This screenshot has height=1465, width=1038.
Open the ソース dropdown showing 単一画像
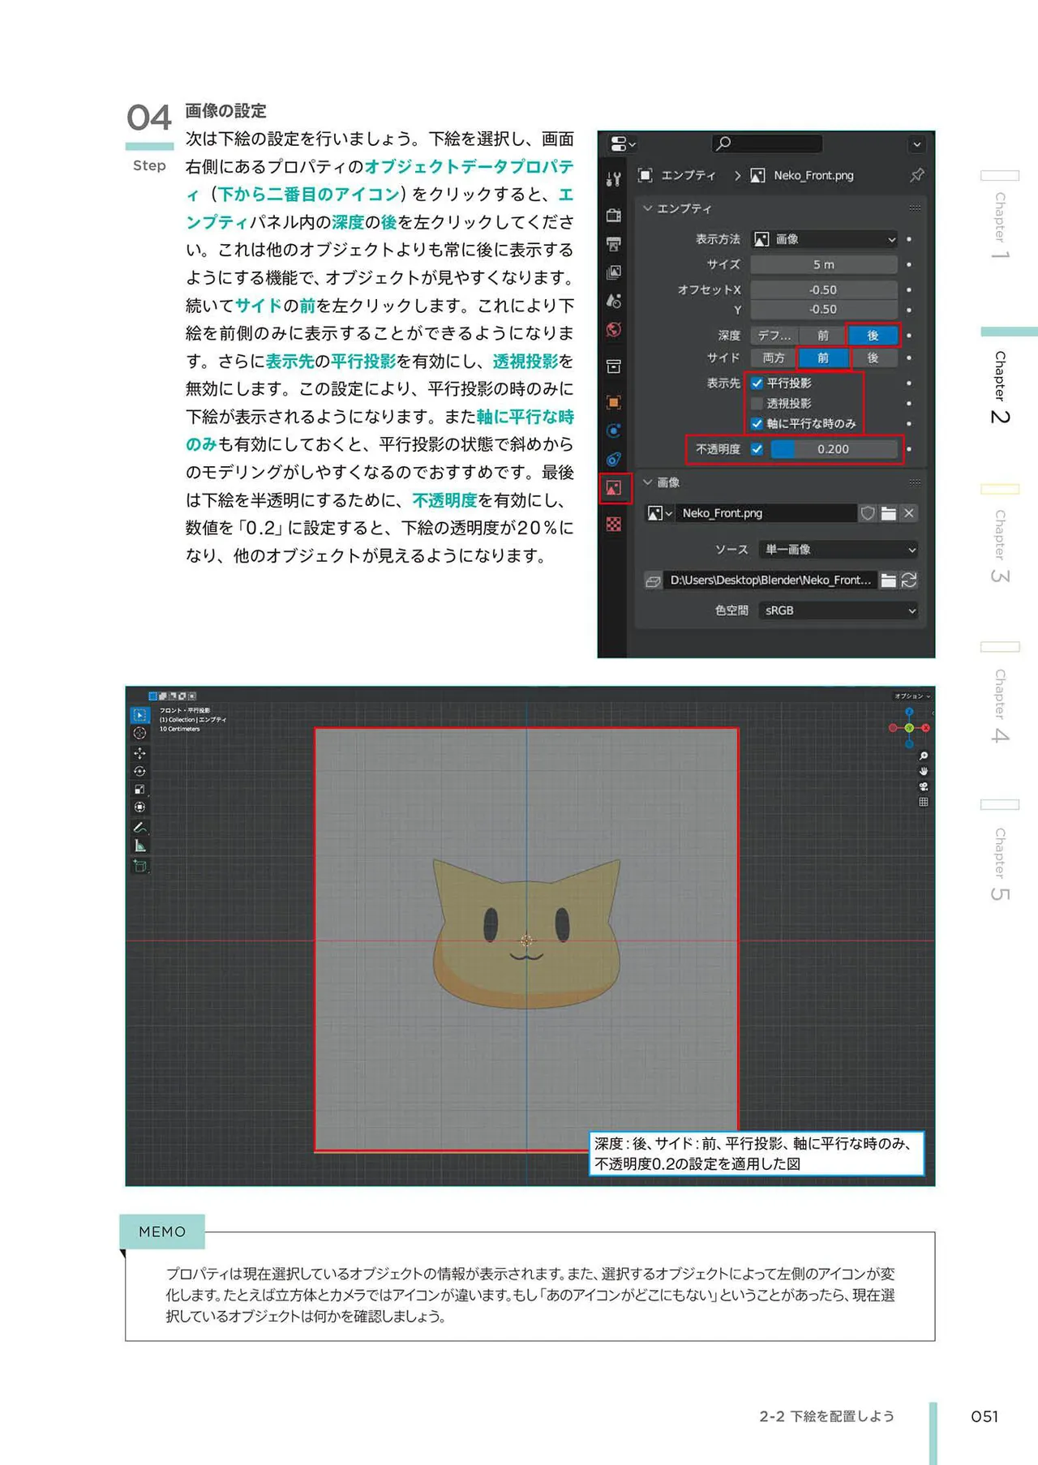point(839,550)
